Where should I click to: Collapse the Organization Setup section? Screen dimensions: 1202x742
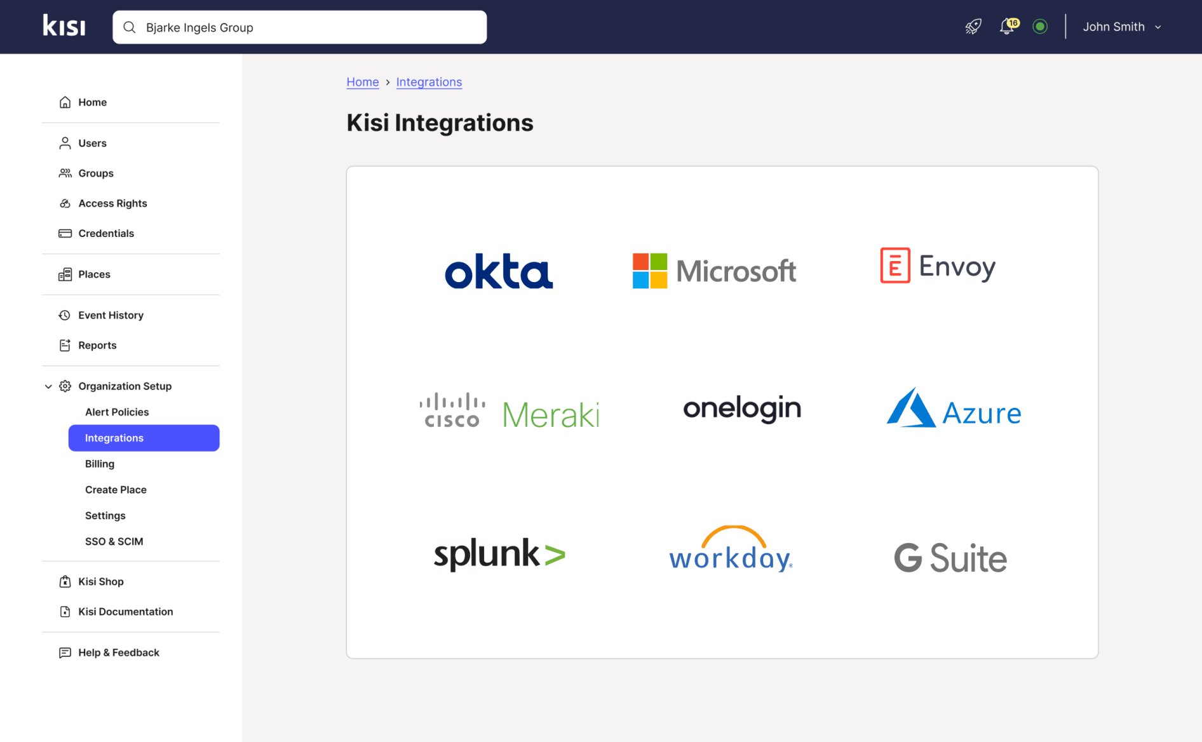coord(48,386)
